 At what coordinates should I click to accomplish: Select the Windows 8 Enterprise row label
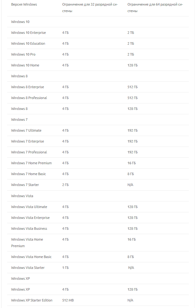pyautogui.click(x=28, y=87)
